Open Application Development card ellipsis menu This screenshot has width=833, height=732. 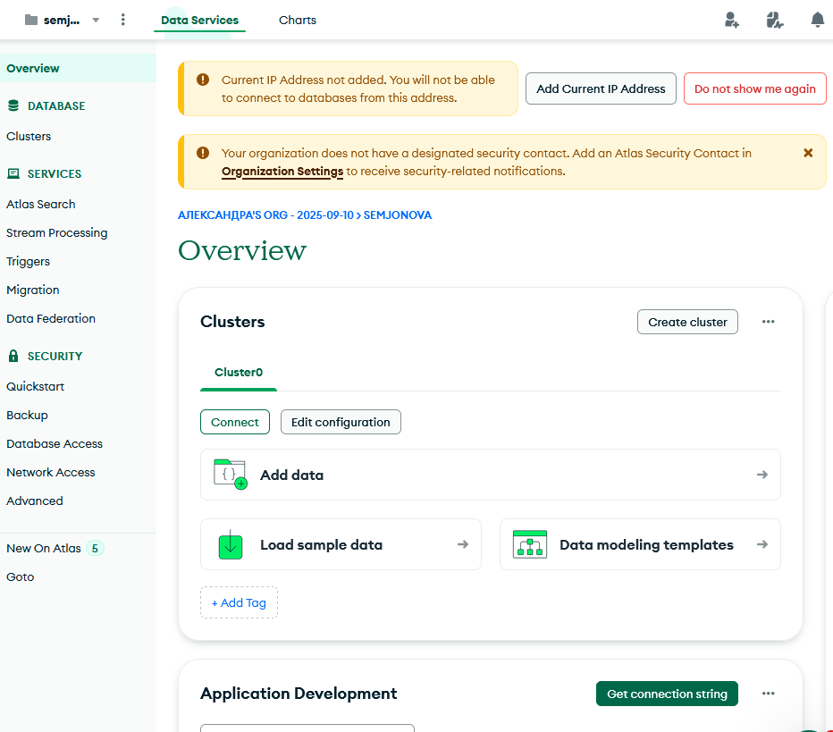(x=768, y=694)
